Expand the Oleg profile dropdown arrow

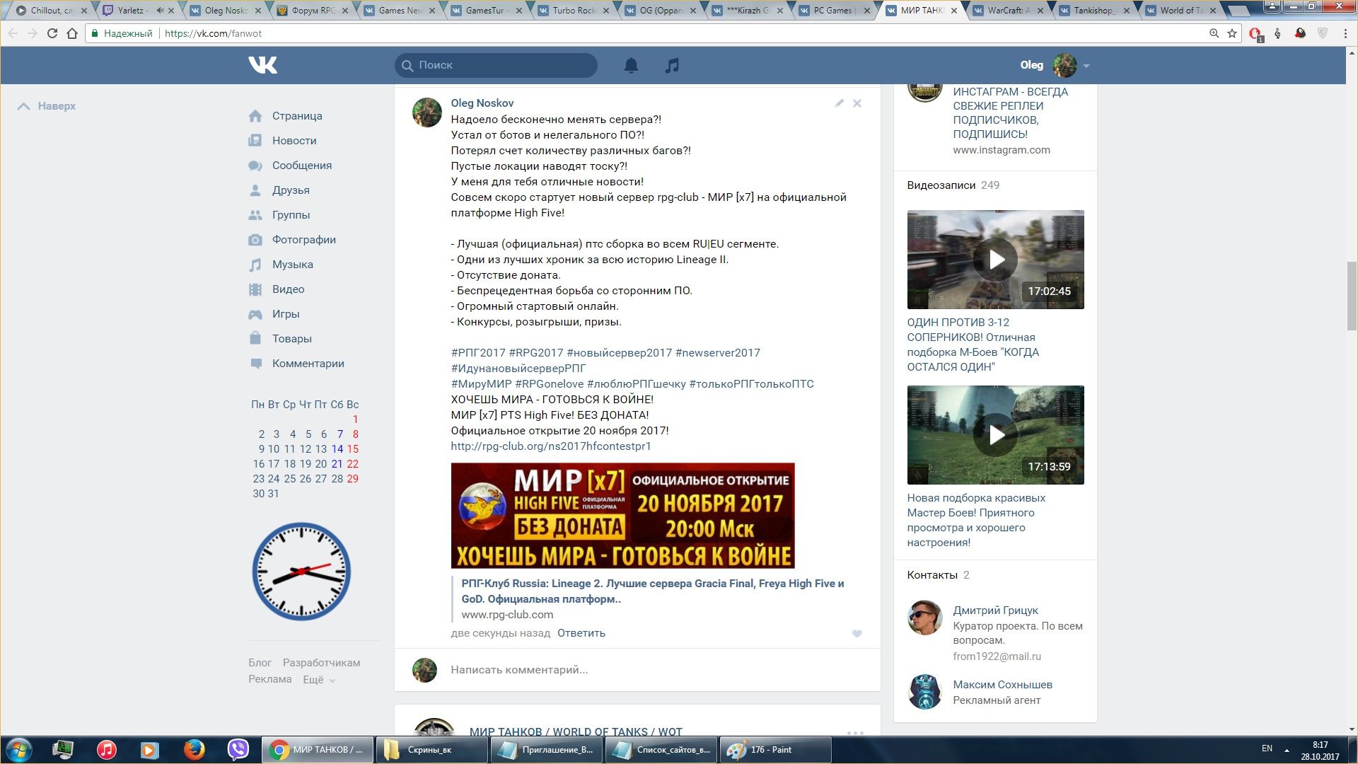(x=1086, y=66)
